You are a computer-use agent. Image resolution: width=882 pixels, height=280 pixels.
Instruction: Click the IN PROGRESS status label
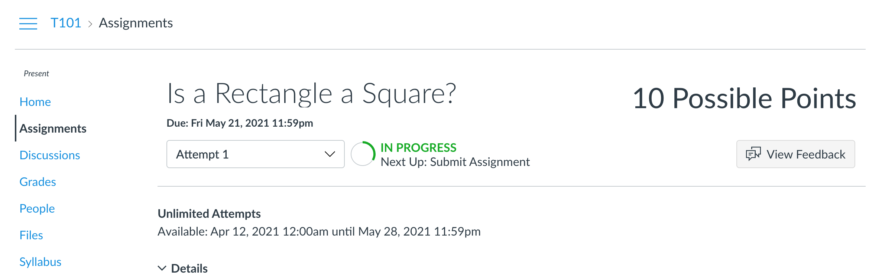click(418, 148)
